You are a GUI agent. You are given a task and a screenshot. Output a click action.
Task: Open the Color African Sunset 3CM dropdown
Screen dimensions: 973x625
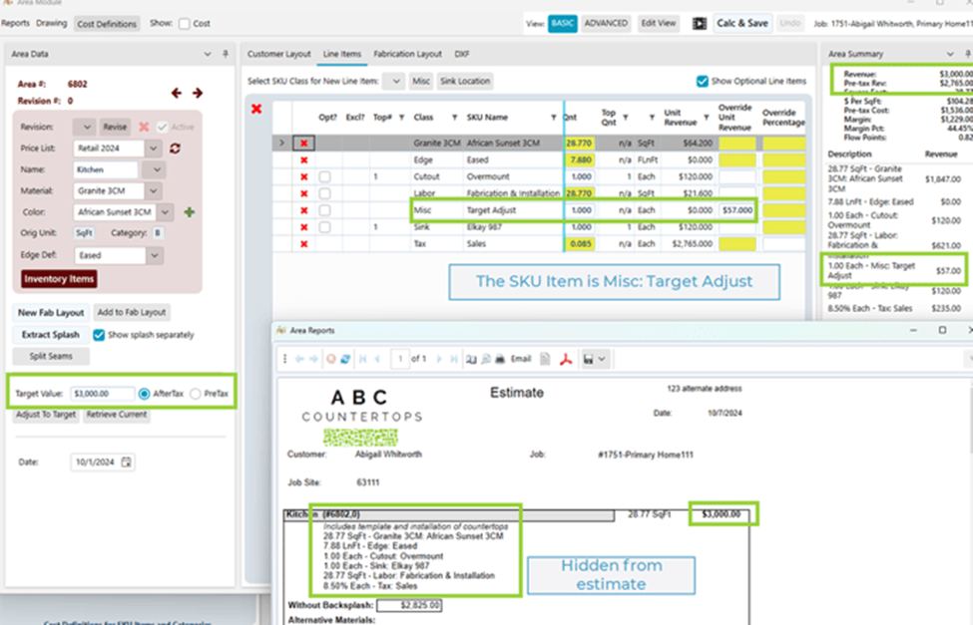click(x=165, y=212)
